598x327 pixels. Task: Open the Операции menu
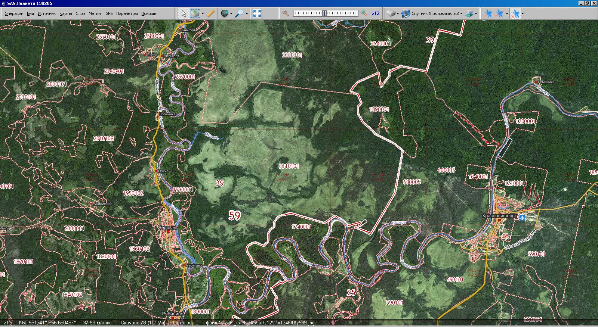pyautogui.click(x=14, y=13)
